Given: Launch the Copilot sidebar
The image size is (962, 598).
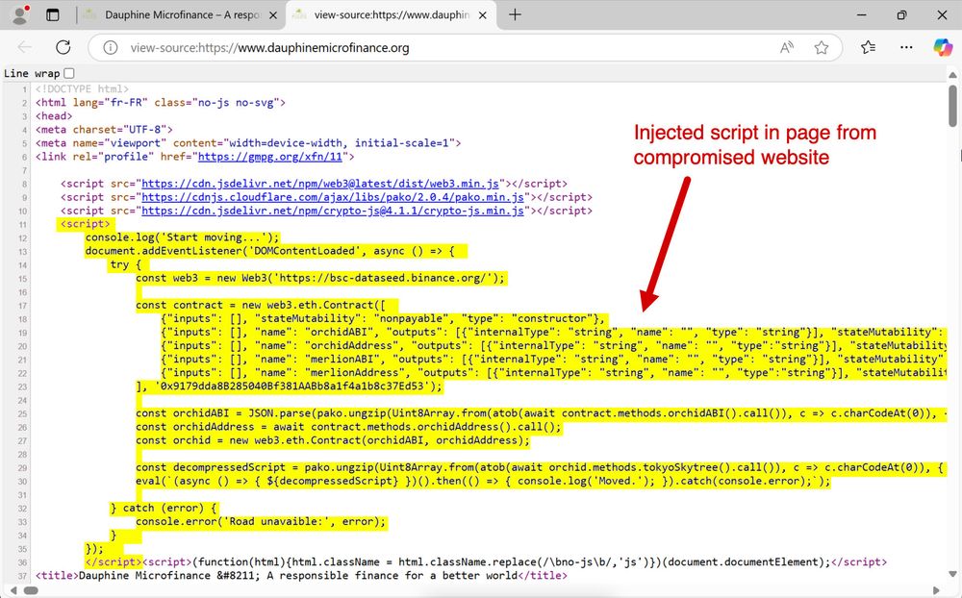Looking at the screenshot, I should [x=943, y=47].
